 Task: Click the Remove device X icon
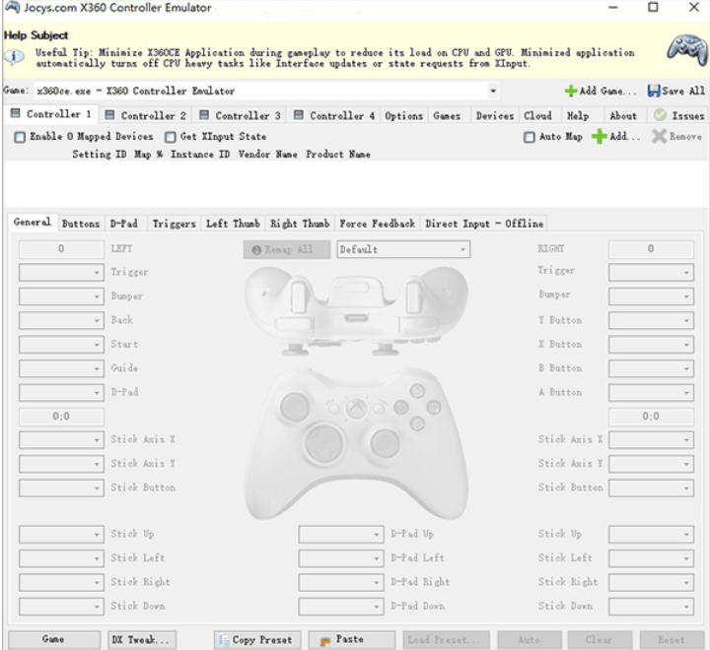[x=659, y=137]
